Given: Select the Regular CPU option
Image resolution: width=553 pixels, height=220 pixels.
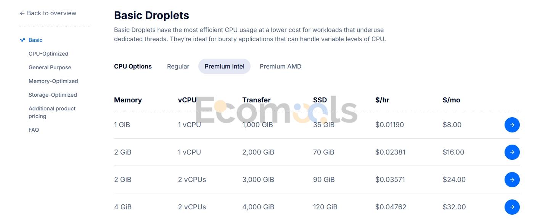Looking at the screenshot, I should (178, 66).
